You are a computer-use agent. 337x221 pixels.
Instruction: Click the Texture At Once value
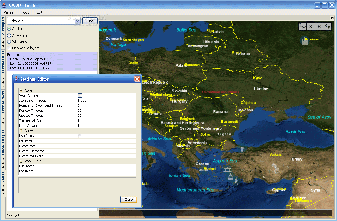tap(106, 121)
